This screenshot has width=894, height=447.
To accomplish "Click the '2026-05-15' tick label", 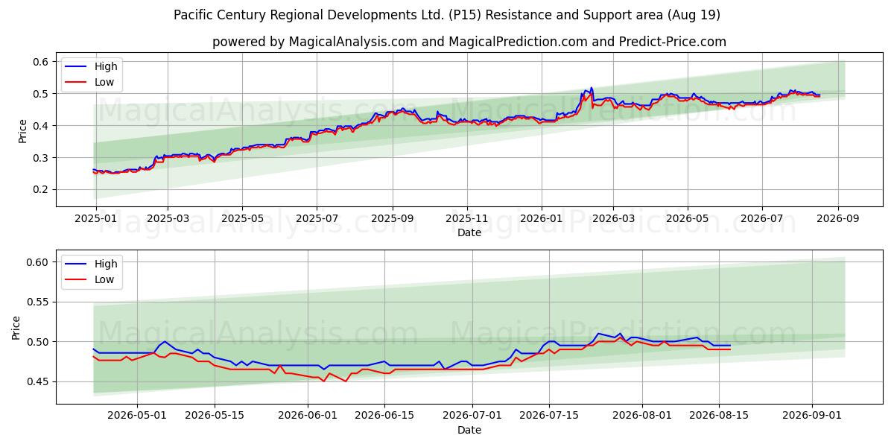I will (x=215, y=416).
